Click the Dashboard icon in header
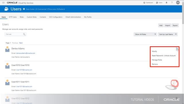 [x=144, y=3]
